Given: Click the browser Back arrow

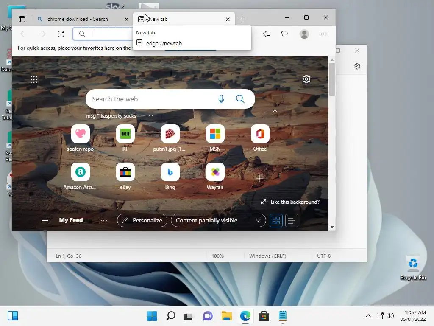Looking at the screenshot, I should coord(24,34).
